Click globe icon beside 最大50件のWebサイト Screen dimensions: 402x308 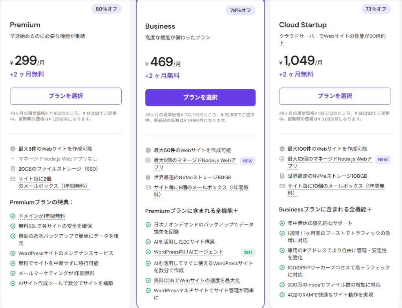(148, 150)
